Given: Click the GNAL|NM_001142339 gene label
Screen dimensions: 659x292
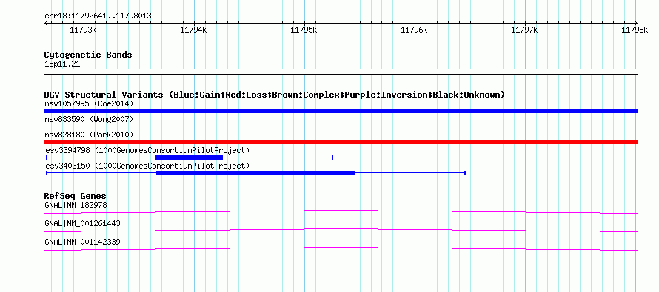Looking at the screenshot, I should click(82, 242).
